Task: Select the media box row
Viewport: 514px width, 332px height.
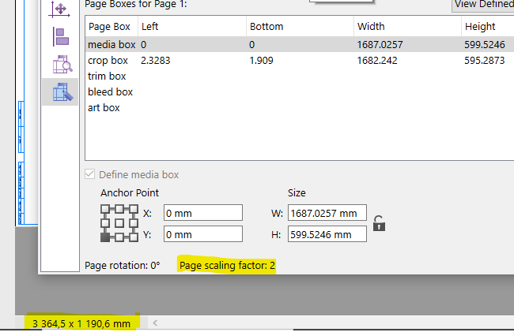Action: (300, 44)
